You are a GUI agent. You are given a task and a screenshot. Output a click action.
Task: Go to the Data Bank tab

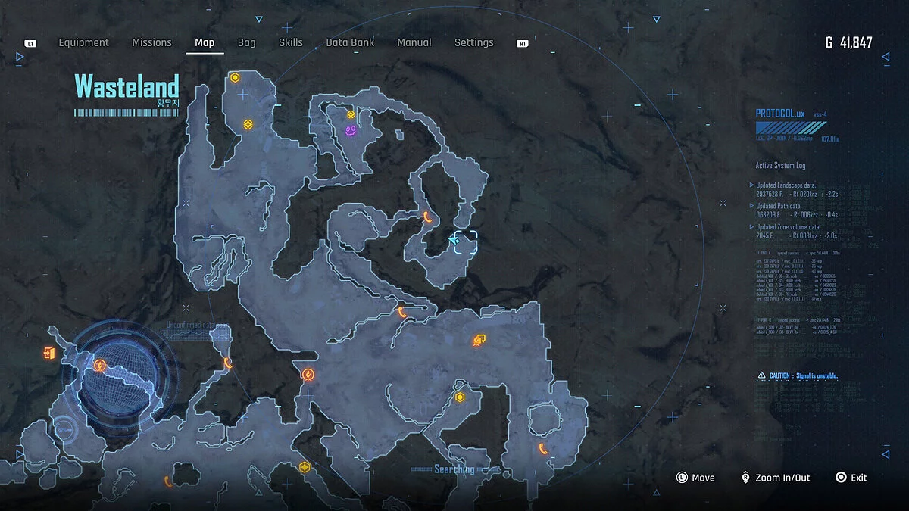(x=350, y=42)
